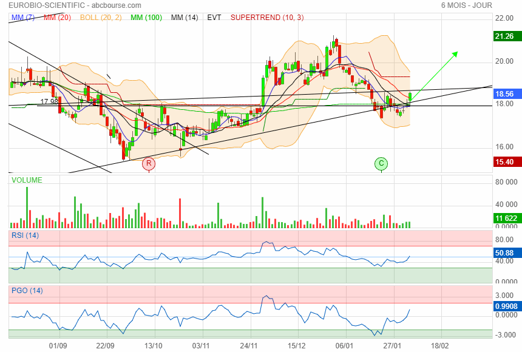Click the red R event marker

click(149, 163)
